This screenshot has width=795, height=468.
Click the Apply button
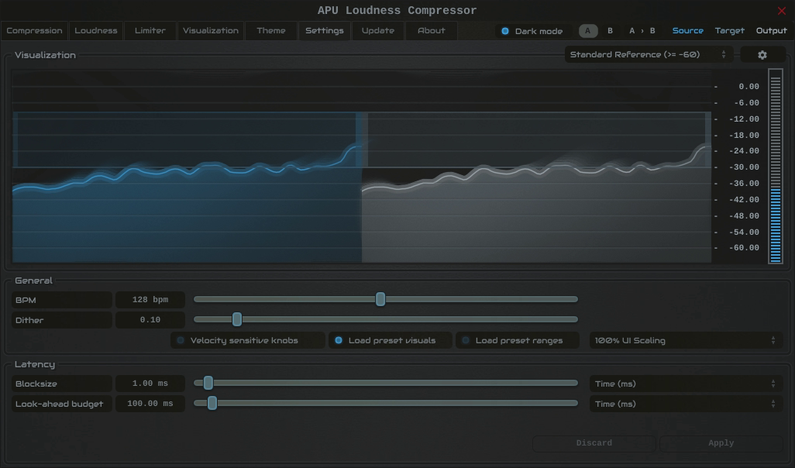pyautogui.click(x=721, y=443)
